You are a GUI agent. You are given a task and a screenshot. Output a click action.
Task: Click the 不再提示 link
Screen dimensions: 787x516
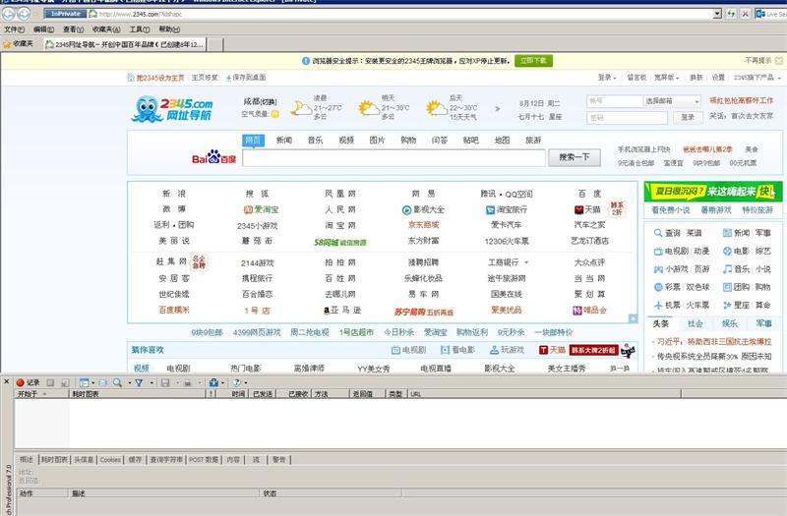(757, 60)
